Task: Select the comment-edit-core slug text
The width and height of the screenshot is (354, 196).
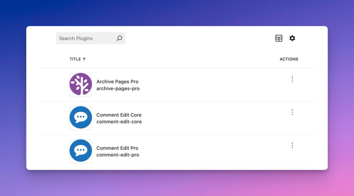Action: tap(119, 122)
